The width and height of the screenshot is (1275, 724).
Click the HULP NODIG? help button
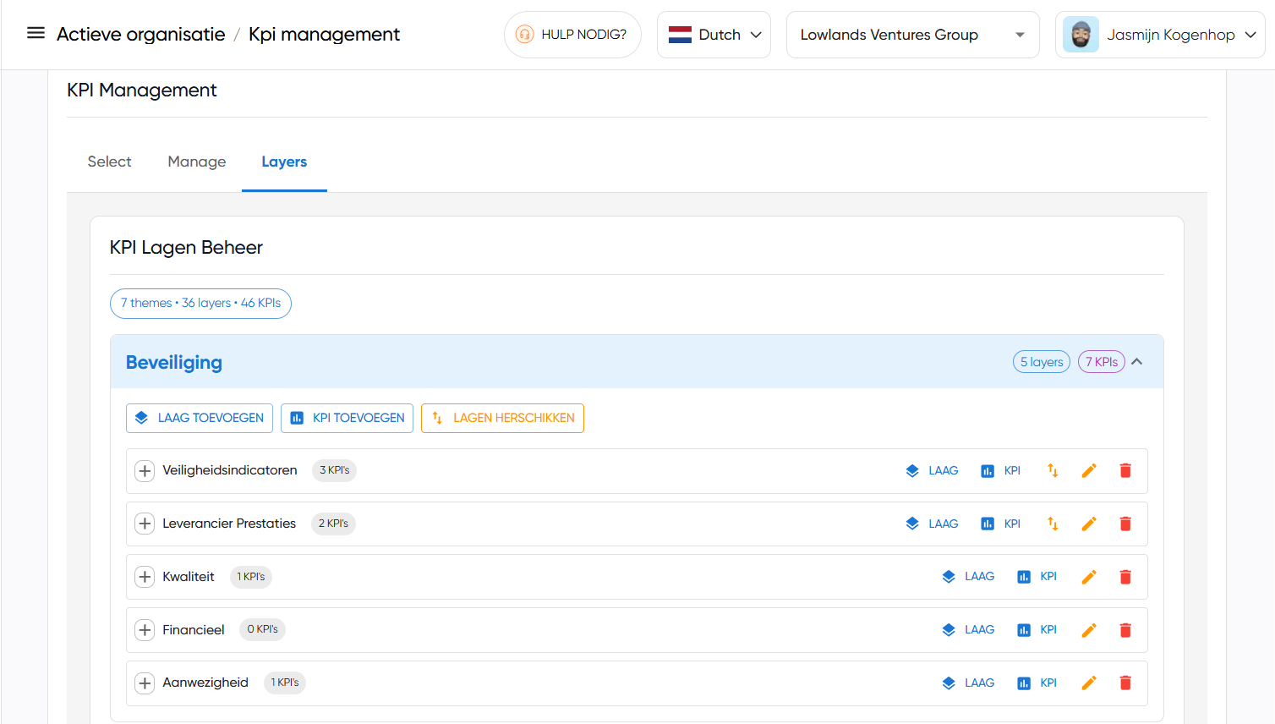(572, 35)
